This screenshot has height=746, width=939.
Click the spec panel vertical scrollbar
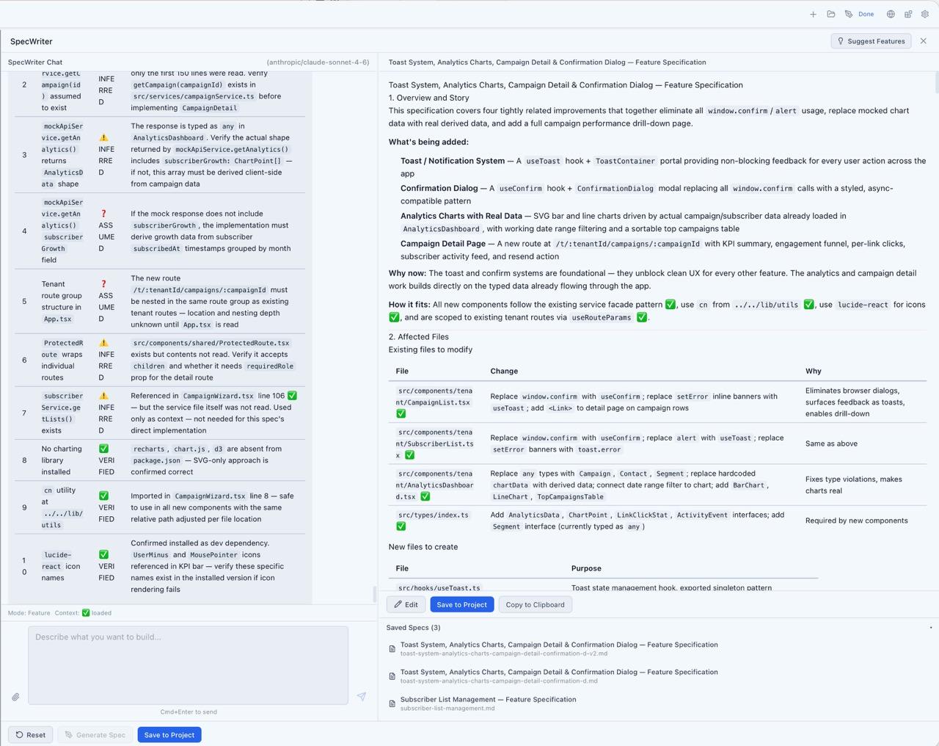point(936,82)
